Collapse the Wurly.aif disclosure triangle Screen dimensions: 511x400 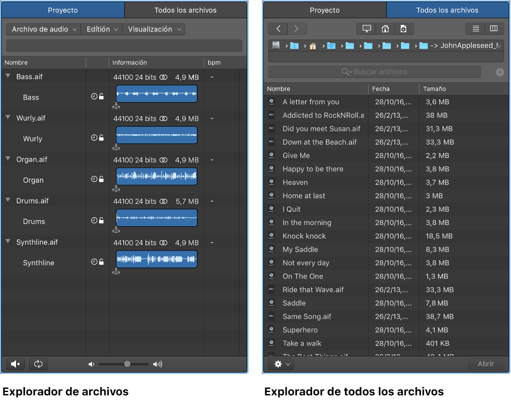[x=8, y=118]
